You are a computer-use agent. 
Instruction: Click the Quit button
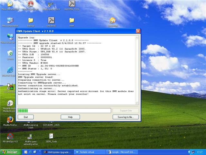tap(26, 117)
